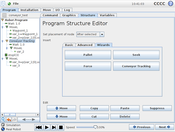Image resolution: width=175 pixels, height=132 pixels.
Task: Click the magnifier search icon
Action: coord(3,120)
